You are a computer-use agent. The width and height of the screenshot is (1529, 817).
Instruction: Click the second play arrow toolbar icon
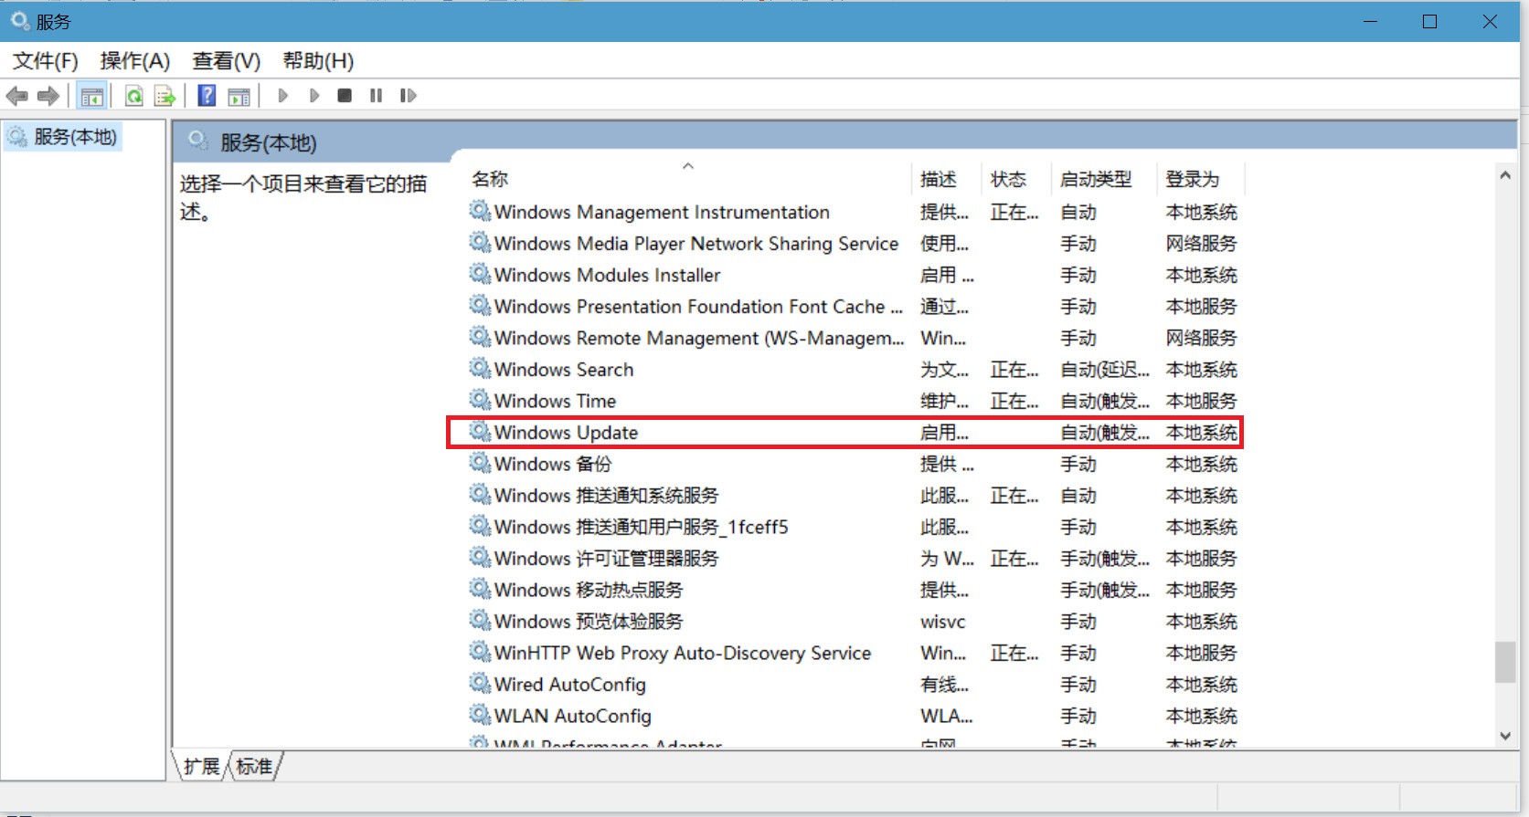click(x=314, y=95)
